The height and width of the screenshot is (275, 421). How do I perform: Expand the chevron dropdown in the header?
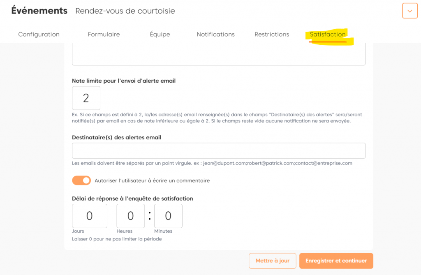[x=409, y=11]
